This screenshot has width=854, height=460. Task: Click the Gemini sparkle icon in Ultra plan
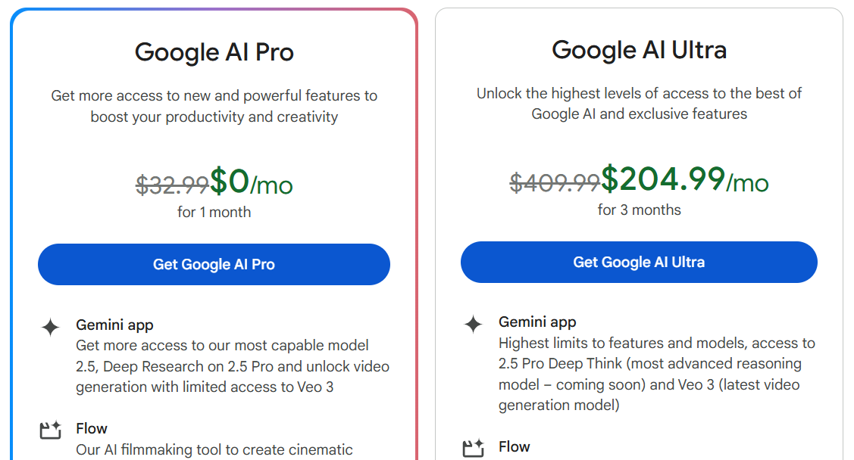coord(474,325)
